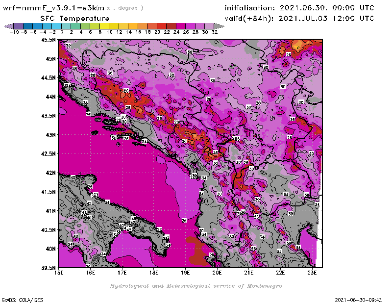The height and width of the screenshot is (303, 392).
Task: Click the timestamp '2021-06-30-09:42'
Action: (x=358, y=300)
